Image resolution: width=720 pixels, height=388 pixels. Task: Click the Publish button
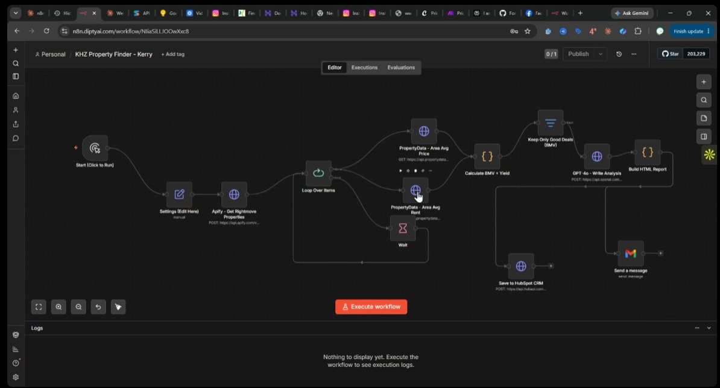point(578,54)
